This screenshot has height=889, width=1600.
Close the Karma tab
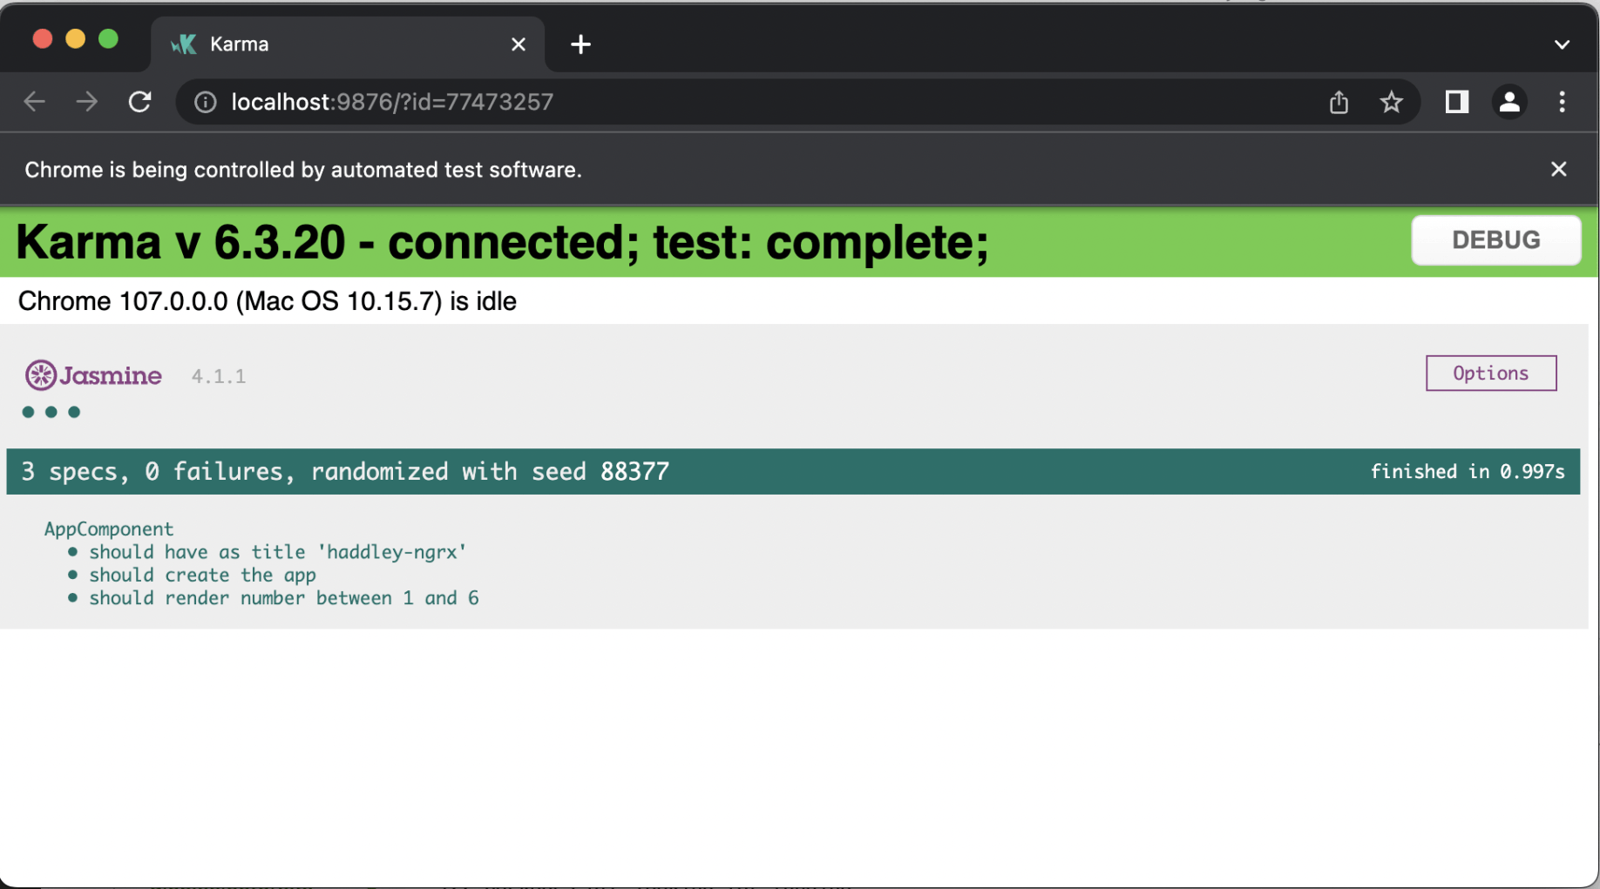519,44
